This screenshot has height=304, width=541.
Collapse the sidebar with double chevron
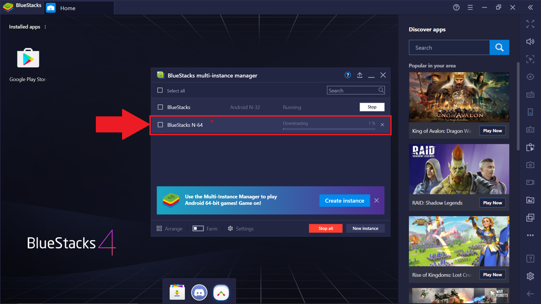530,8
